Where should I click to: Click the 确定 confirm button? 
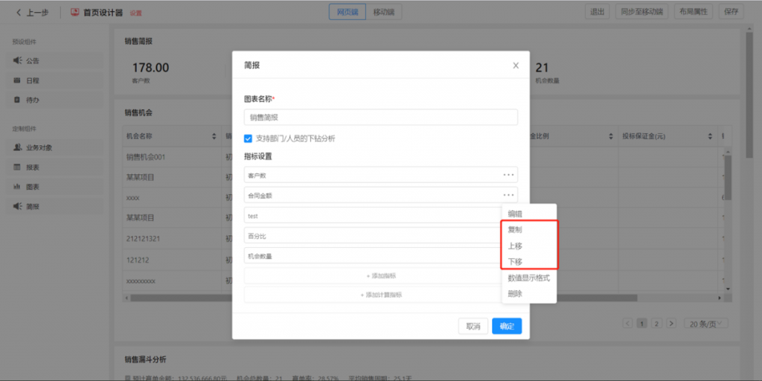(x=506, y=326)
